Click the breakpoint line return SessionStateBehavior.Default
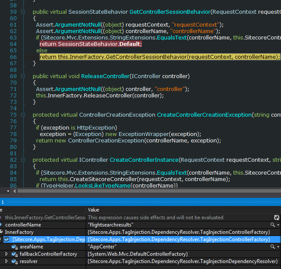The width and height of the screenshot is (281, 269). [91, 44]
